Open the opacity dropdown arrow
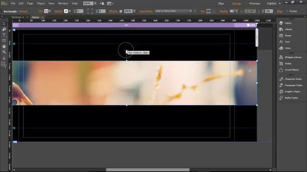 point(134,11)
